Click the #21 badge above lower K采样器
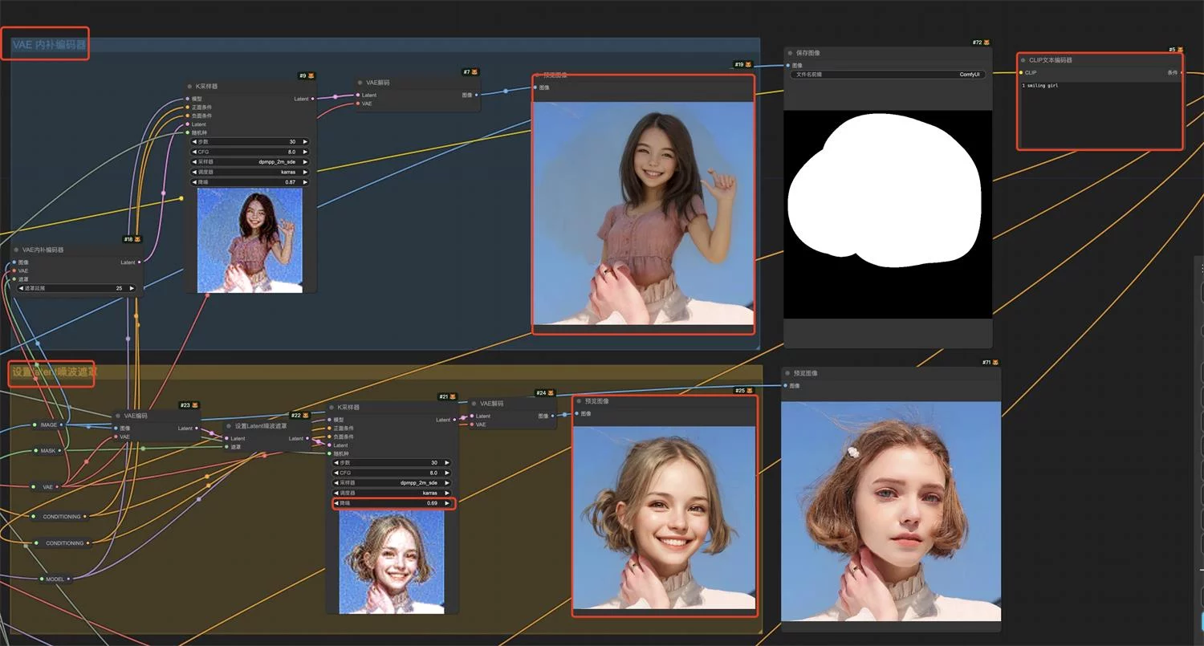Viewport: 1204px width, 646px height. [x=448, y=396]
